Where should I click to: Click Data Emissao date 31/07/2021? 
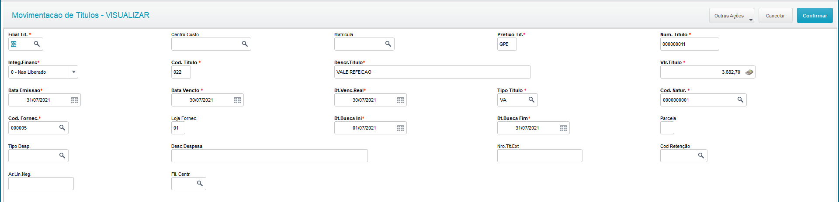click(x=39, y=100)
